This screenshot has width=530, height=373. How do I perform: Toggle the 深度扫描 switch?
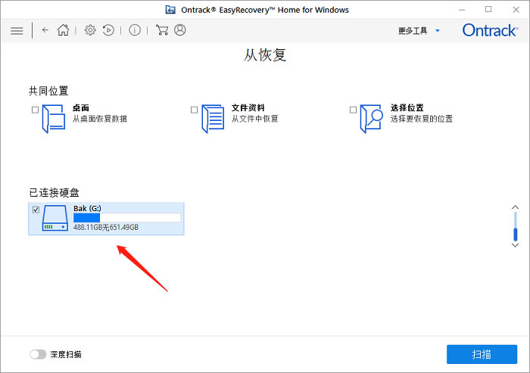38,354
